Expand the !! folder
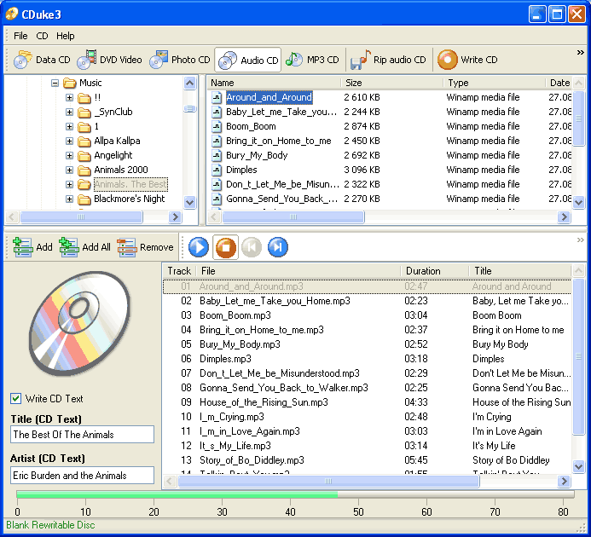591x537 pixels. click(x=69, y=98)
